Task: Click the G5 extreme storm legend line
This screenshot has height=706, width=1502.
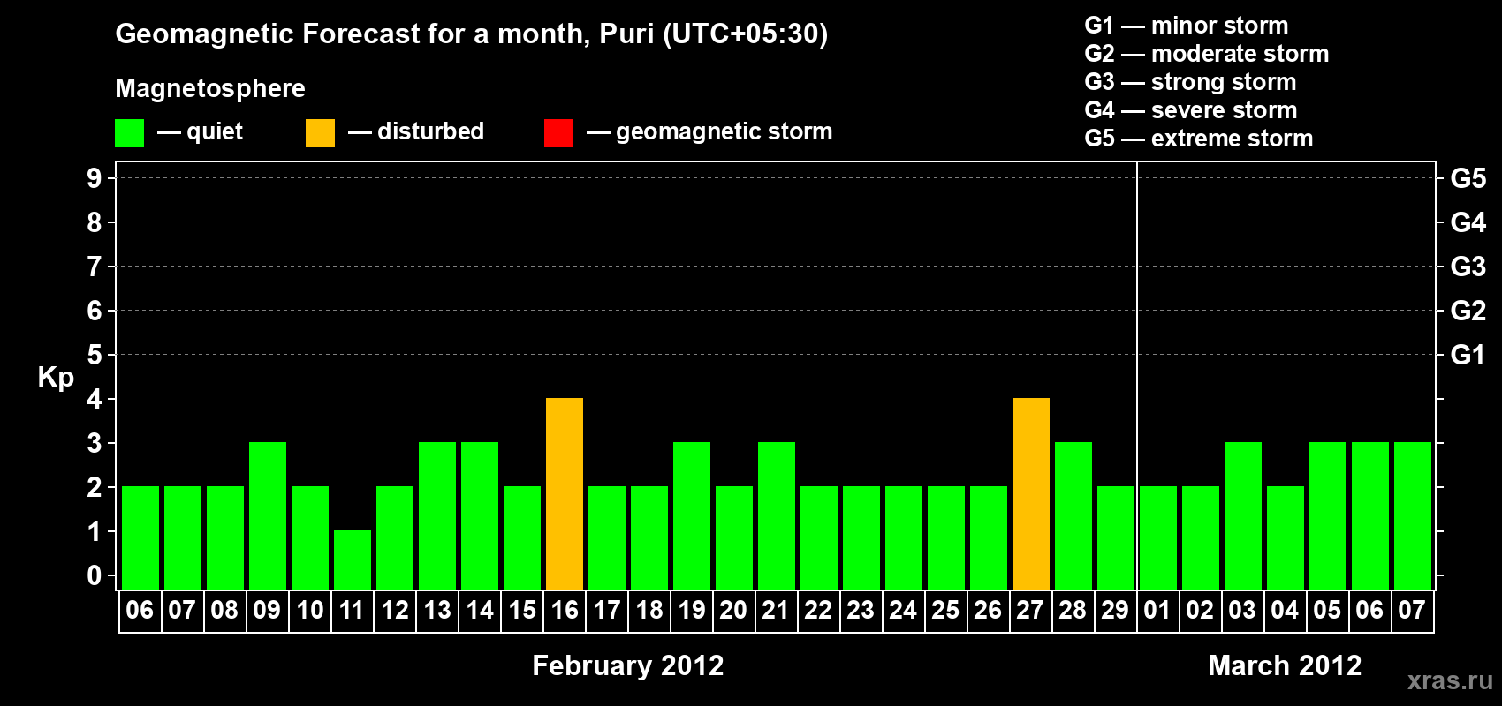Action: [1199, 139]
